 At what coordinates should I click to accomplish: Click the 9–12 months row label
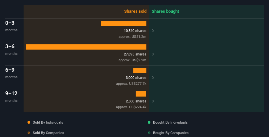click(x=11, y=97)
